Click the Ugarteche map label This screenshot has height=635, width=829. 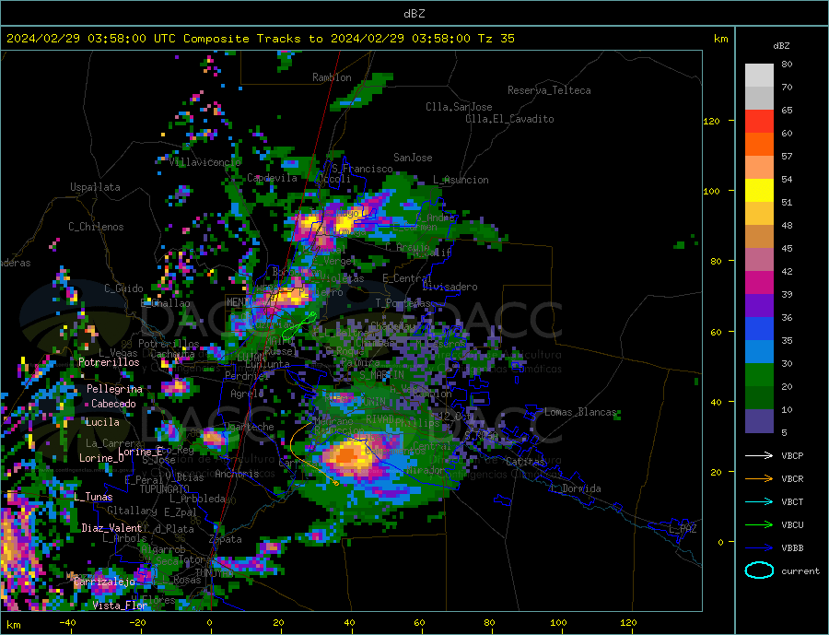point(249,427)
